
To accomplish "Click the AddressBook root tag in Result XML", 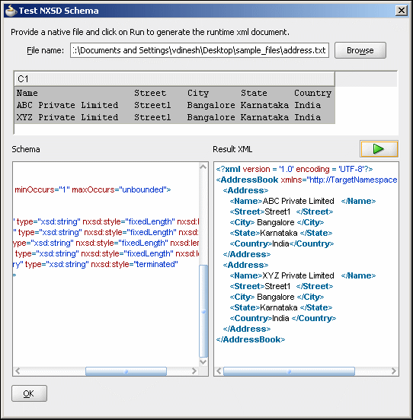I will (x=247, y=180).
